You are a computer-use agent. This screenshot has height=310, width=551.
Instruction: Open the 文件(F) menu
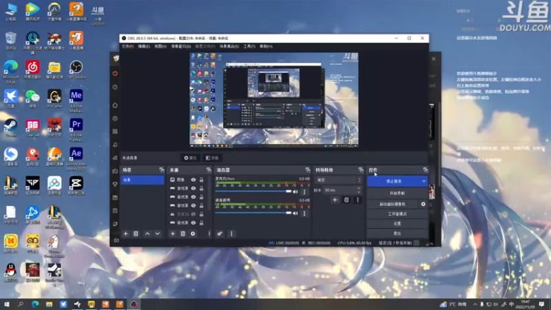pyautogui.click(x=127, y=46)
